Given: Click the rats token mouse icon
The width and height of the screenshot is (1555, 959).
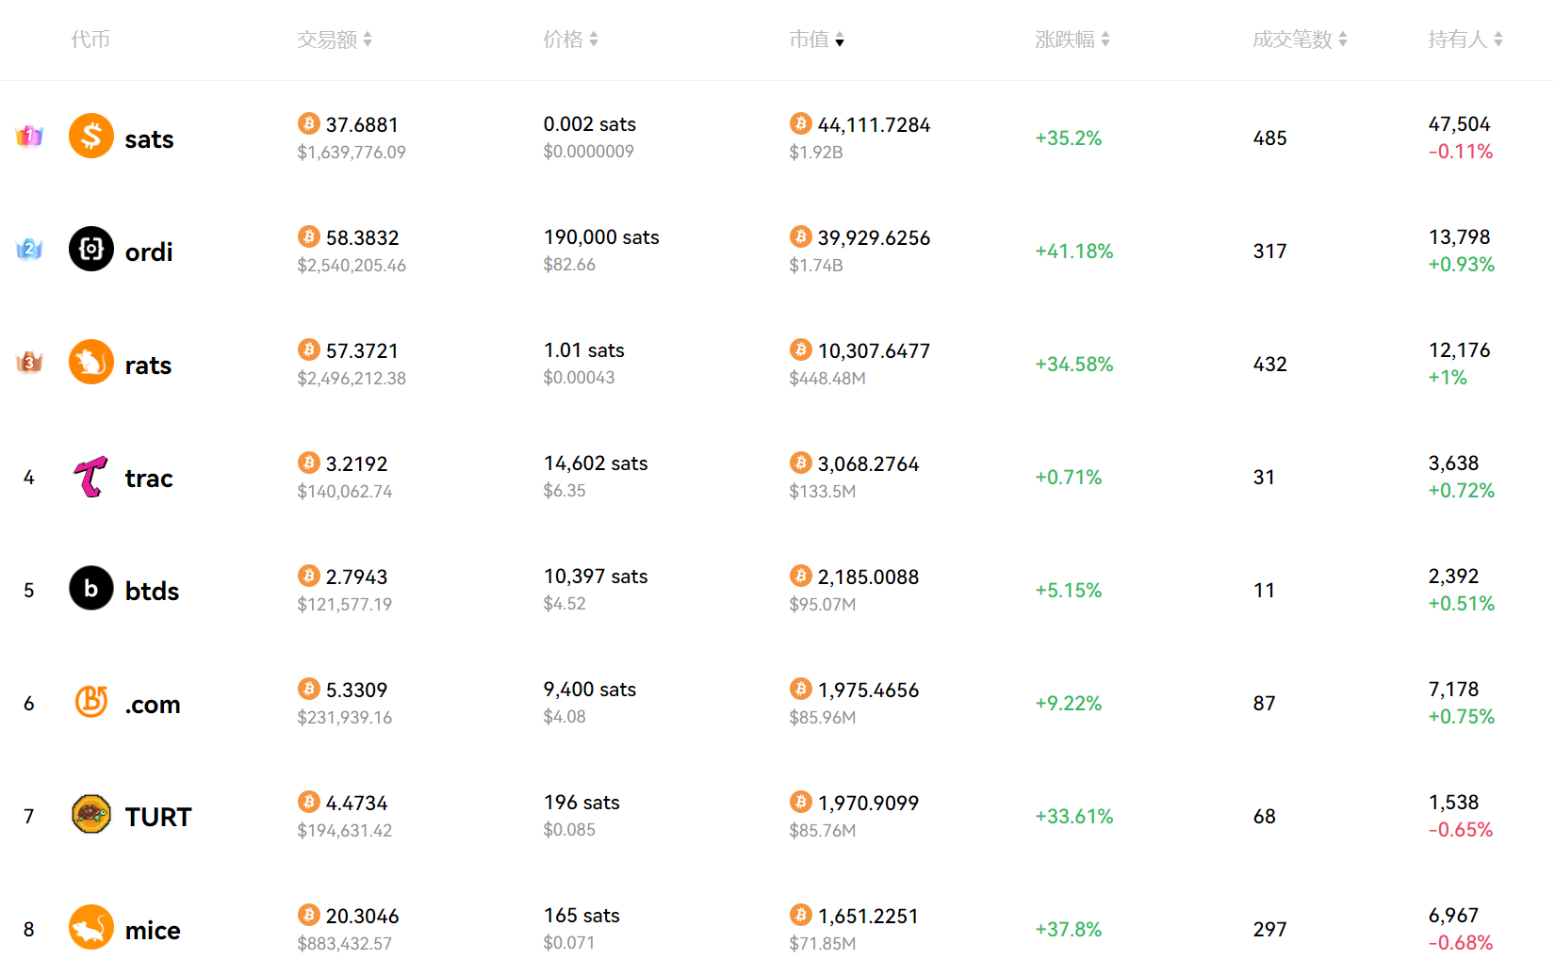Looking at the screenshot, I should (x=91, y=363).
